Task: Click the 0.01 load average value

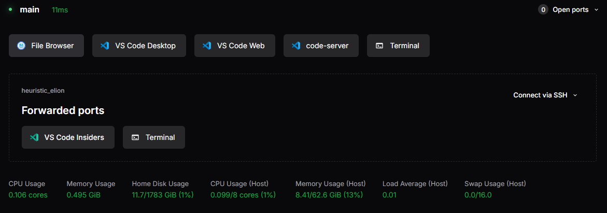Action: 389,195
